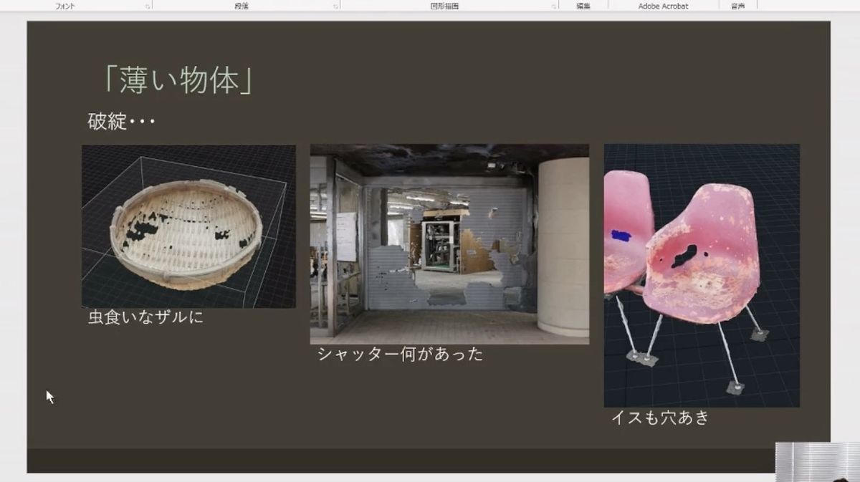Select the woven basket 3D scan image
860x482 pixels.
tap(188, 226)
